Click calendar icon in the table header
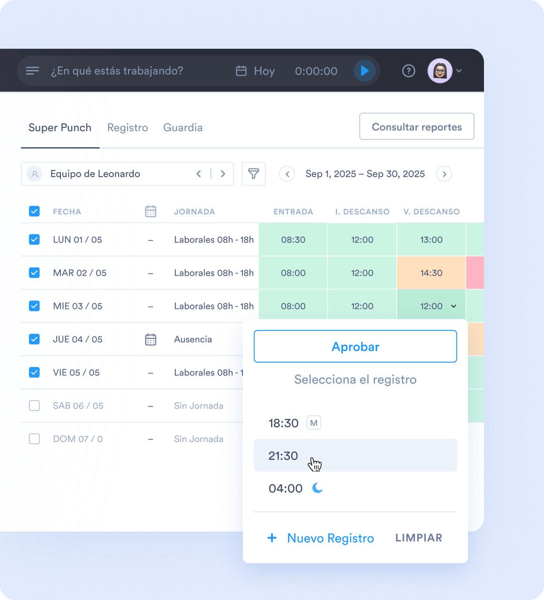 click(x=151, y=211)
